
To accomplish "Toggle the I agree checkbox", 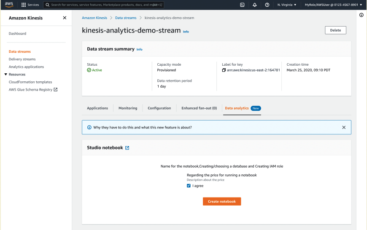I will click(189, 186).
